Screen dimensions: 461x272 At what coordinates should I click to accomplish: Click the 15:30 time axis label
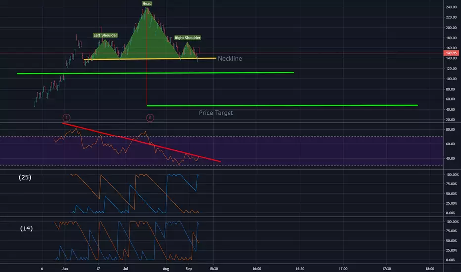[214, 269]
